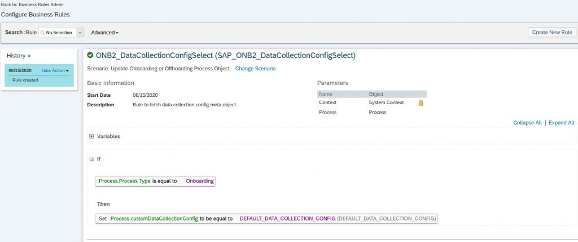Click the lock icon beside System Context

pyautogui.click(x=421, y=103)
